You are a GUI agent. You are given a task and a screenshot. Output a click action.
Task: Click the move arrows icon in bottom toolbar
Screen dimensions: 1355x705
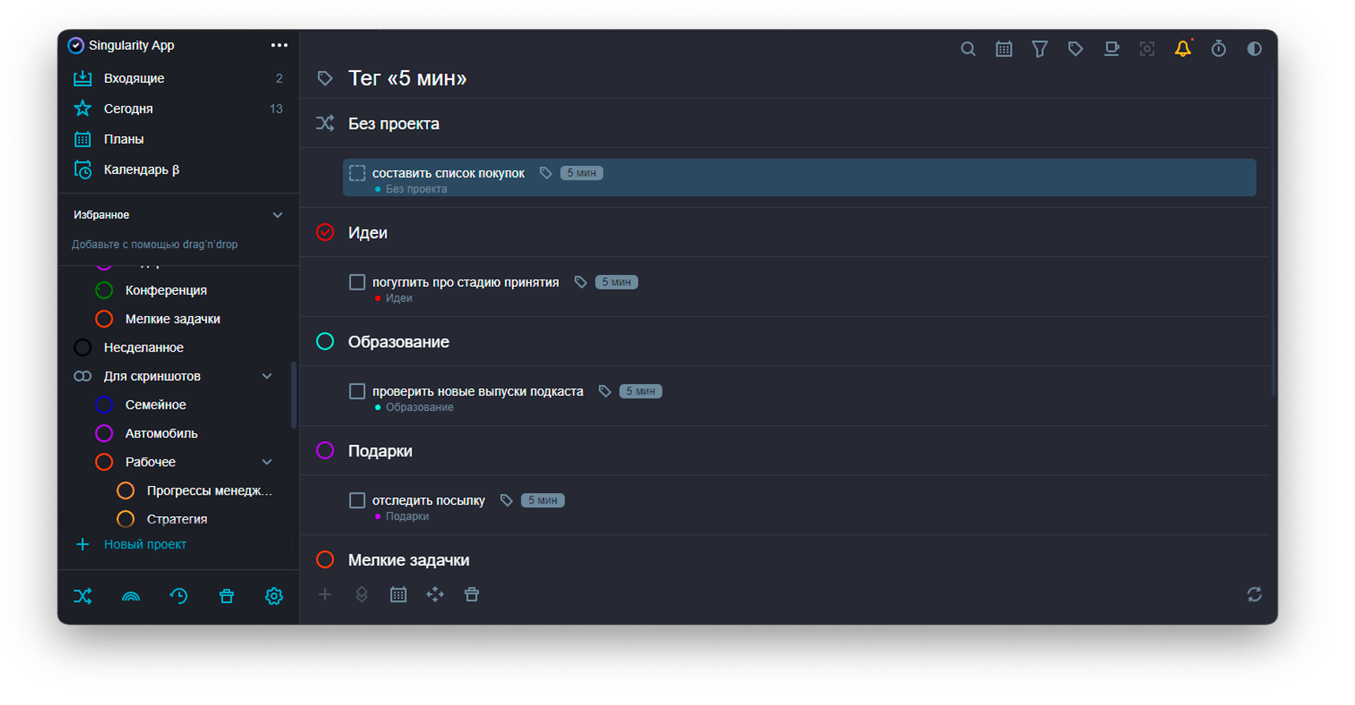click(435, 594)
